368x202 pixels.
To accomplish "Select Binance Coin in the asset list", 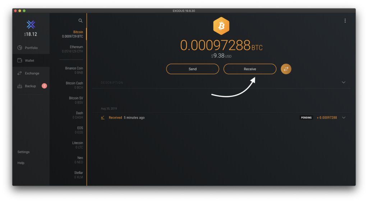I will pyautogui.click(x=74, y=70).
